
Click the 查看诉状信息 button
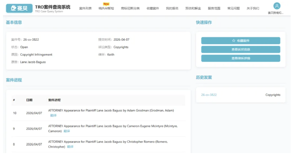point(240,50)
